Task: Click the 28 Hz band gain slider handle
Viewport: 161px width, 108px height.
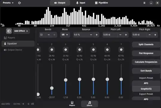Action: coord(52,88)
